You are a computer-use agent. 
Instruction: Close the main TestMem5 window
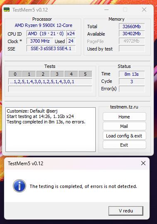tap(144, 10)
